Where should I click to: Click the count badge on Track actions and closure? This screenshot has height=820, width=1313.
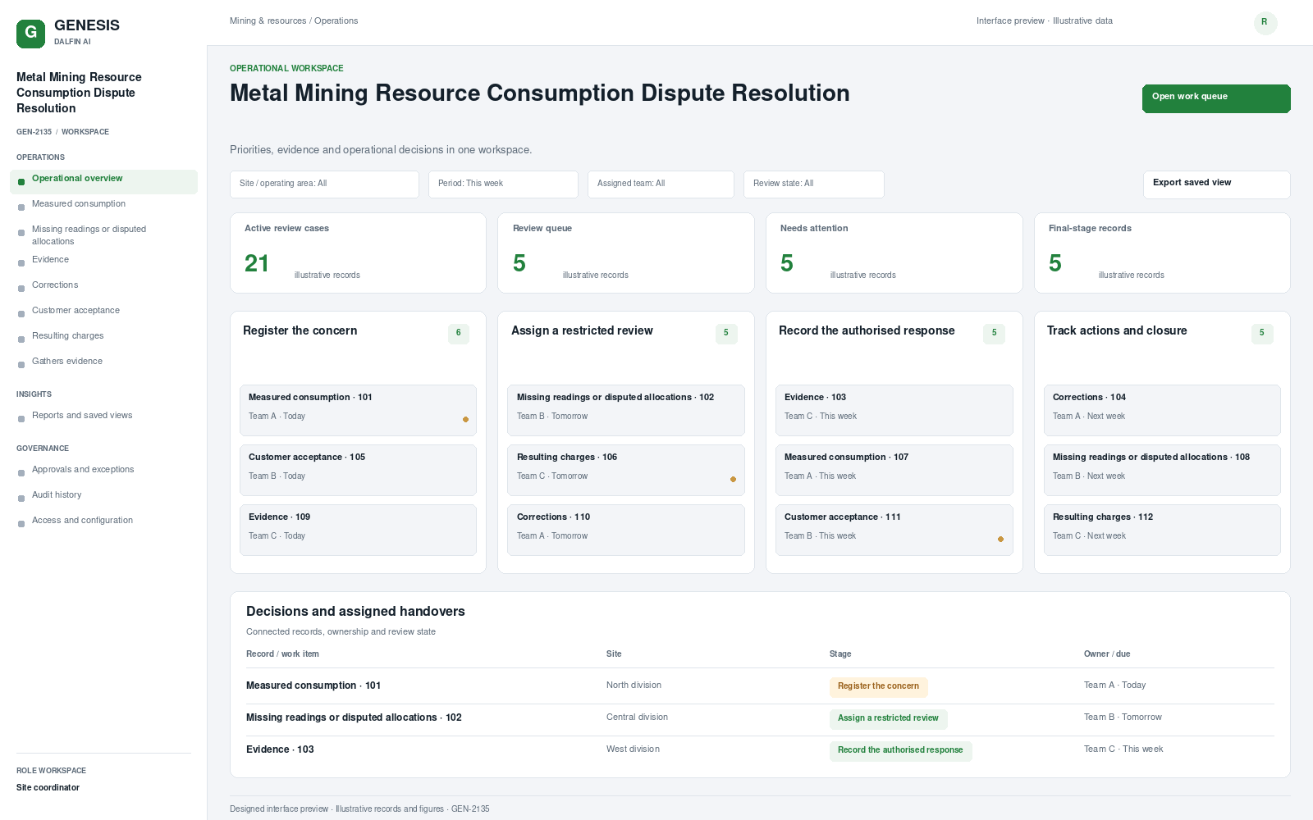pyautogui.click(x=1262, y=333)
